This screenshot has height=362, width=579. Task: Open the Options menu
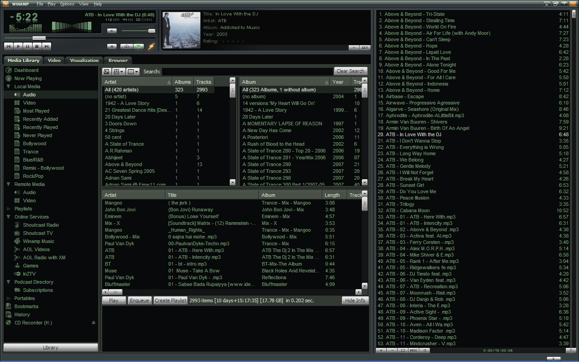coord(67,4)
